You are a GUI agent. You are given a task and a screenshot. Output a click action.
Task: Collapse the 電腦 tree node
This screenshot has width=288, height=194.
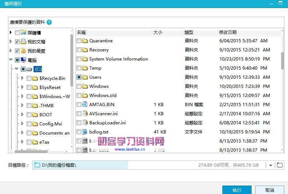click(11, 60)
